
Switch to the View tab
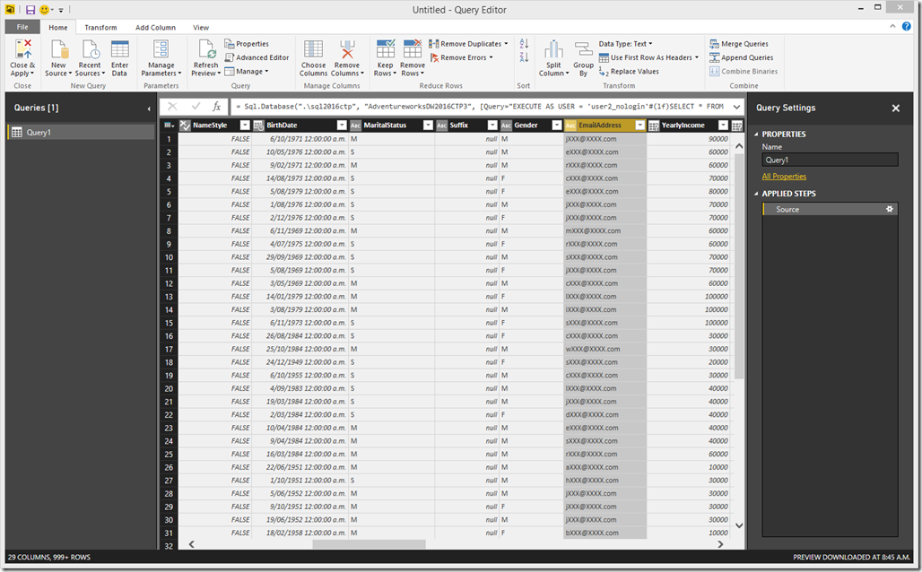click(x=201, y=27)
